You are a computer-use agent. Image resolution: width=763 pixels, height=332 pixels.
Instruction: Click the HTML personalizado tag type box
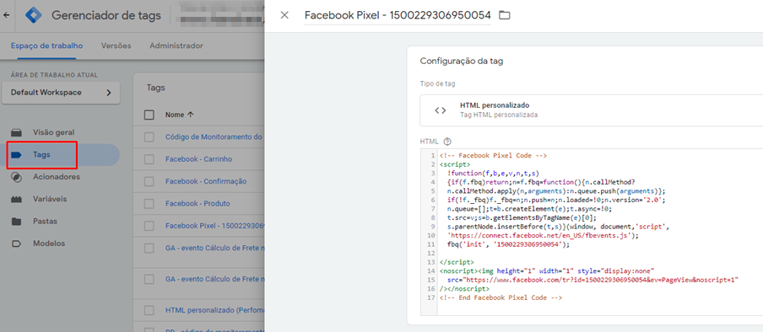591,110
